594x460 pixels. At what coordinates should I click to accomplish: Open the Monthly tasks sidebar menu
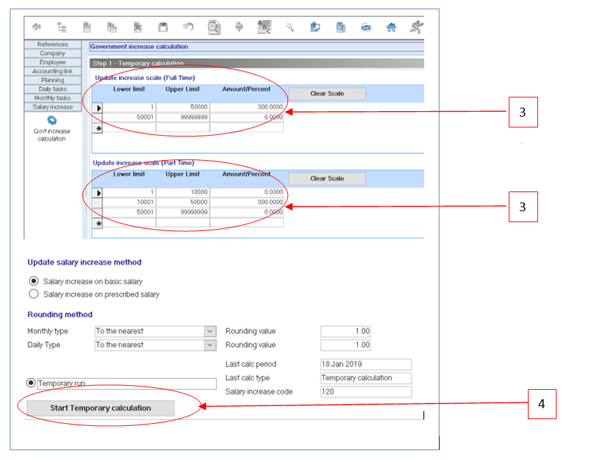coord(53,98)
